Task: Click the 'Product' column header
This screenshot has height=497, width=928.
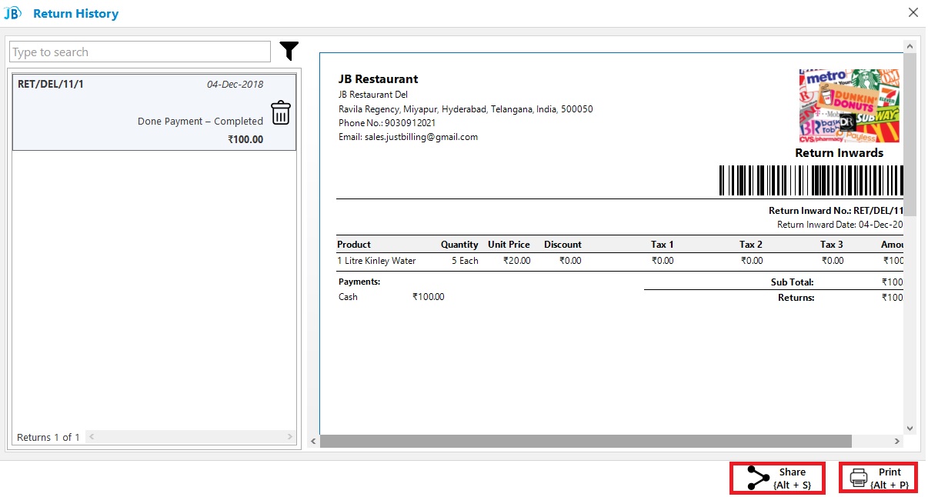Action: click(354, 245)
